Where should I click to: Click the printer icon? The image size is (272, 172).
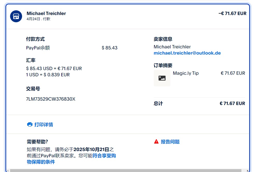click(30, 124)
